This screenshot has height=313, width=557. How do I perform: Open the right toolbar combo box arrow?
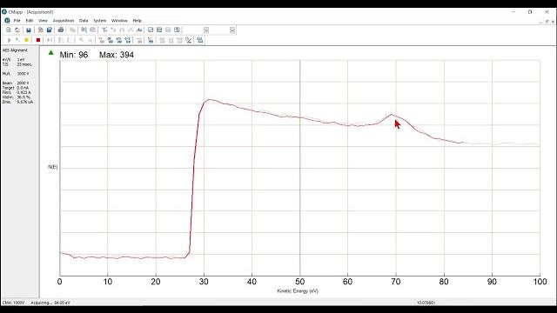click(x=232, y=30)
